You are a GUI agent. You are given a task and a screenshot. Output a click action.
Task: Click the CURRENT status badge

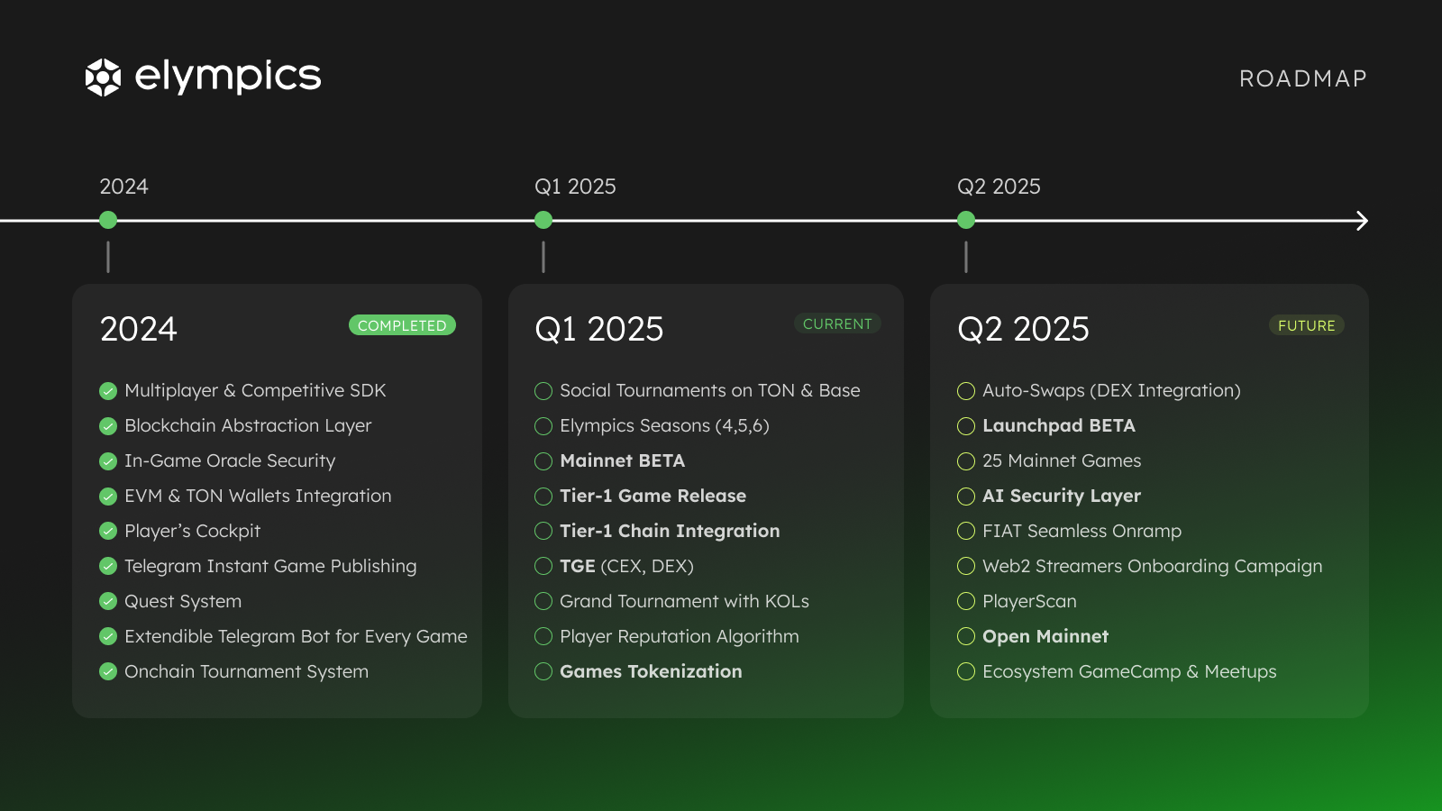click(x=837, y=323)
